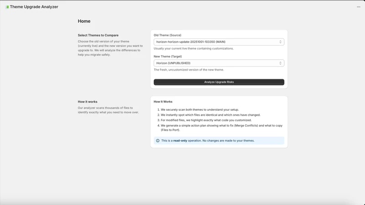Click the 'Usually your current live theme' hint
Screen dimensions: 365x205
[x=193, y=49]
